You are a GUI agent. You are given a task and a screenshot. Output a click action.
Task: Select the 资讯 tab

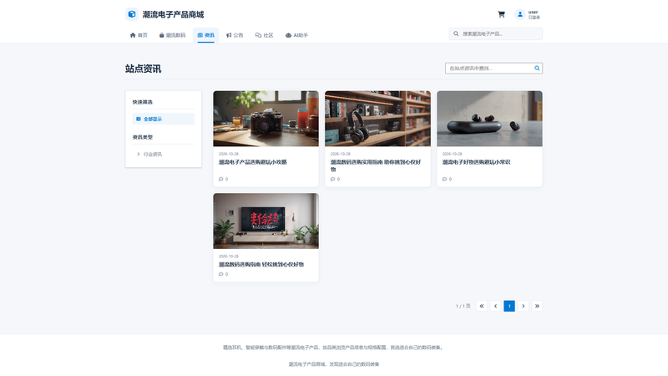[205, 35]
